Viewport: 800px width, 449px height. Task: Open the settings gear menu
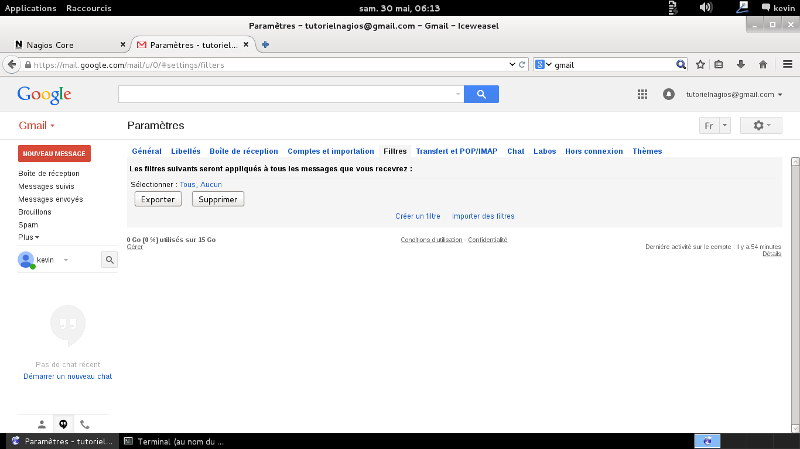pos(761,126)
